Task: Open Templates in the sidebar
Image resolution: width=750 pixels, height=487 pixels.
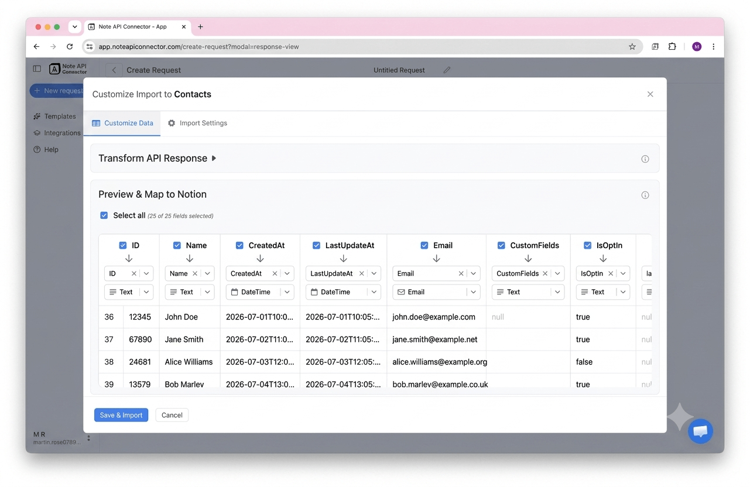Action: 55,116
